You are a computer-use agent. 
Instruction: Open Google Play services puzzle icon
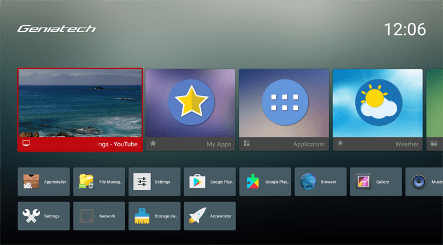(253, 182)
